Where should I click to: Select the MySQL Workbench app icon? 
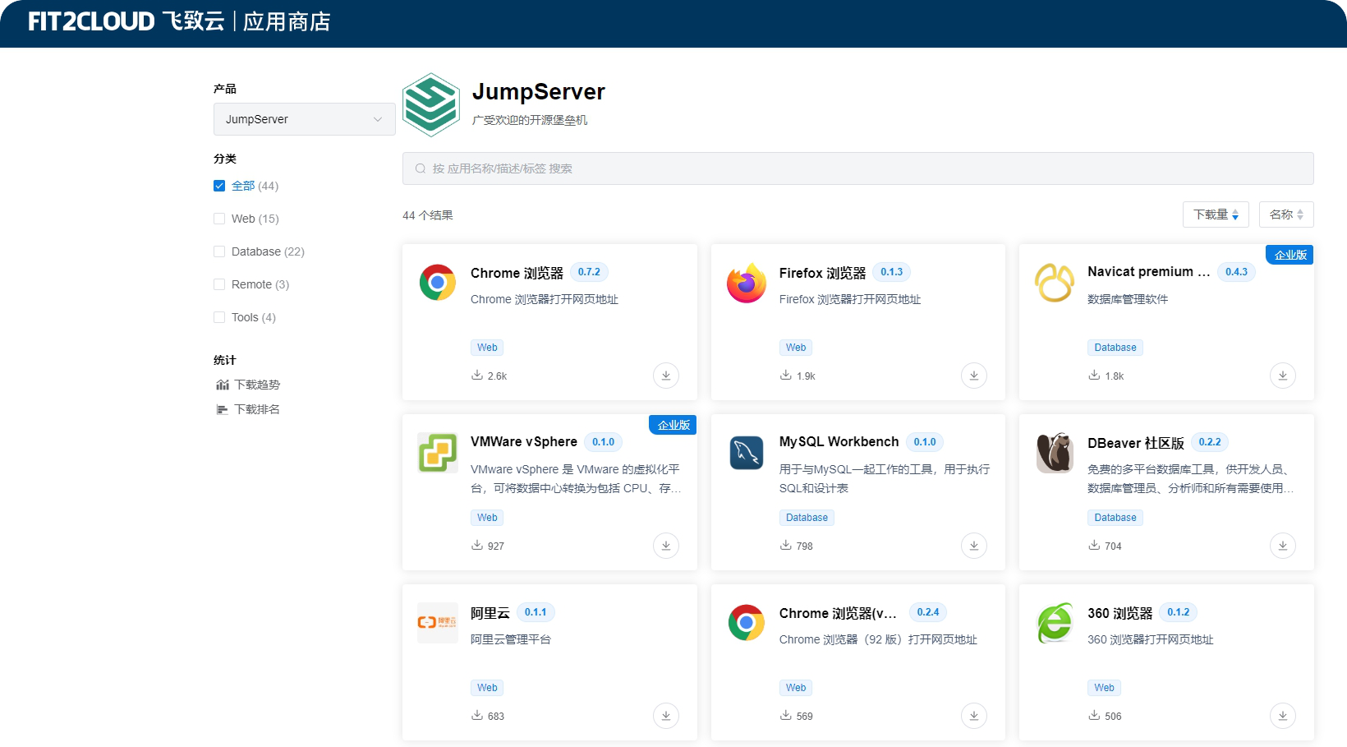(746, 453)
